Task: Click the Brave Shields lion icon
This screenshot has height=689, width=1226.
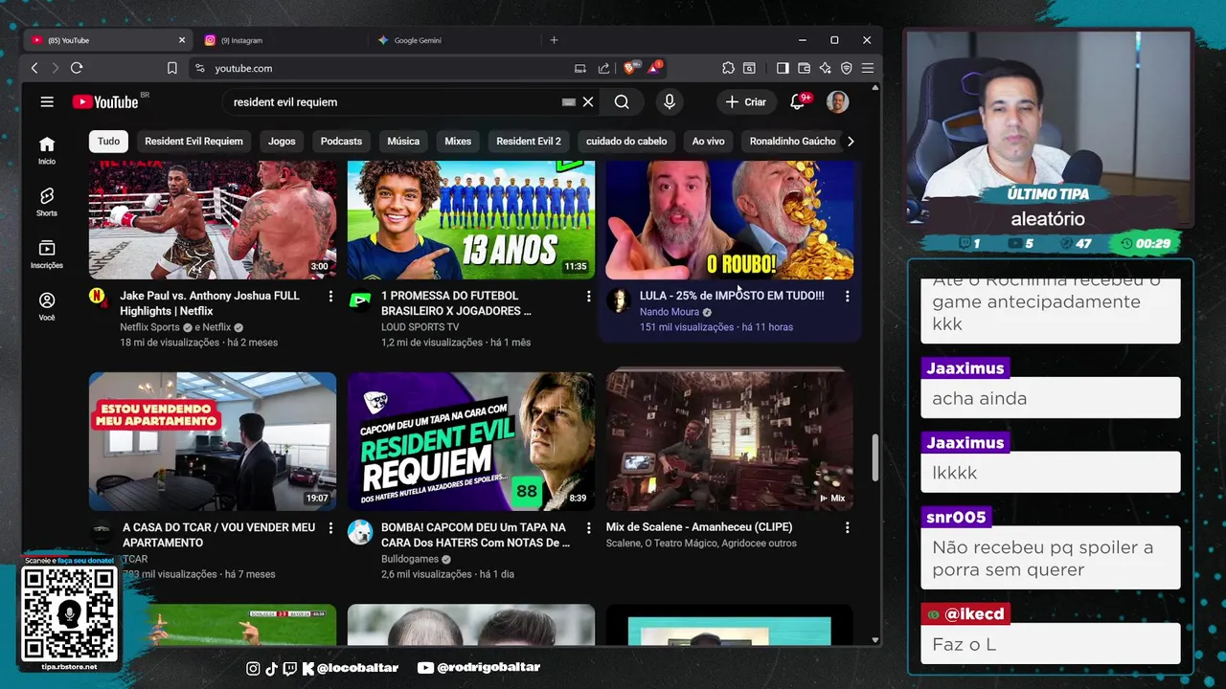Action: pyautogui.click(x=630, y=68)
